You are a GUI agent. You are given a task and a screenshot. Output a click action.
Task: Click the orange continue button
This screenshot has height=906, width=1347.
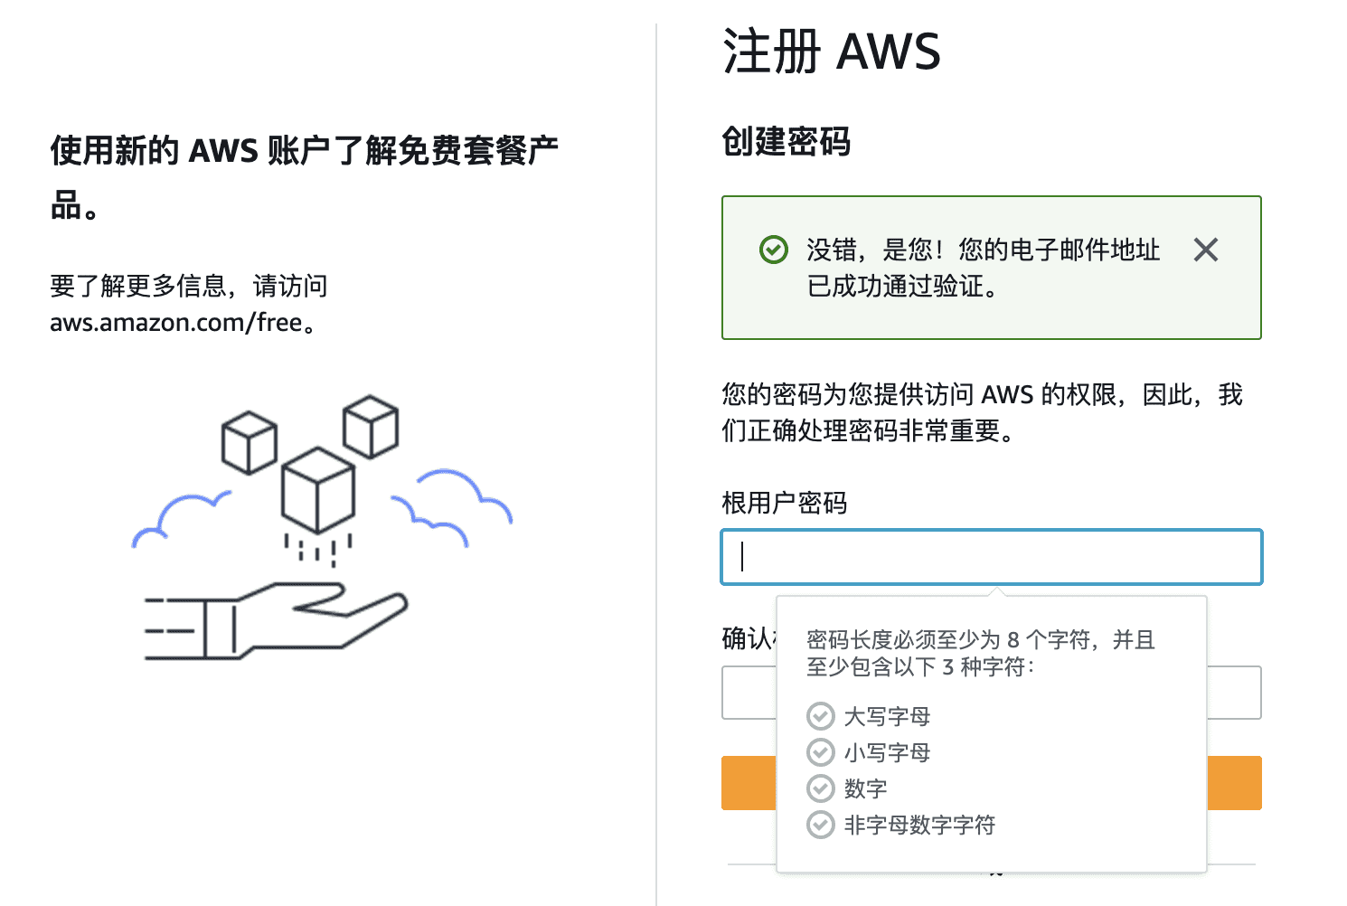[x=992, y=783]
